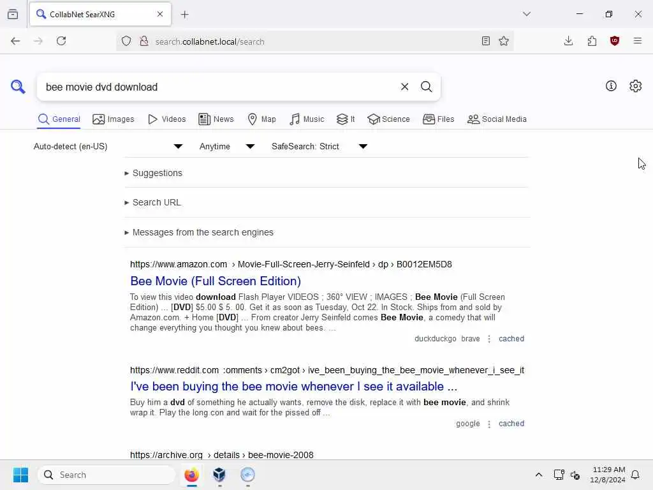
Task: Click the insecure connection lock icon
Action: (144, 41)
